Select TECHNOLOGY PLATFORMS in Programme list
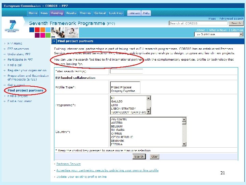Viewport: 246px width, 185px height. pos(128,112)
